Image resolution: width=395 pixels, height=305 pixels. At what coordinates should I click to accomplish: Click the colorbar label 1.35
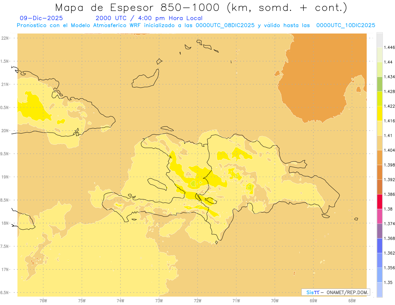388,282
